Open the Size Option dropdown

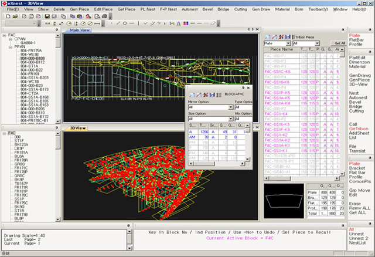click(230, 119)
